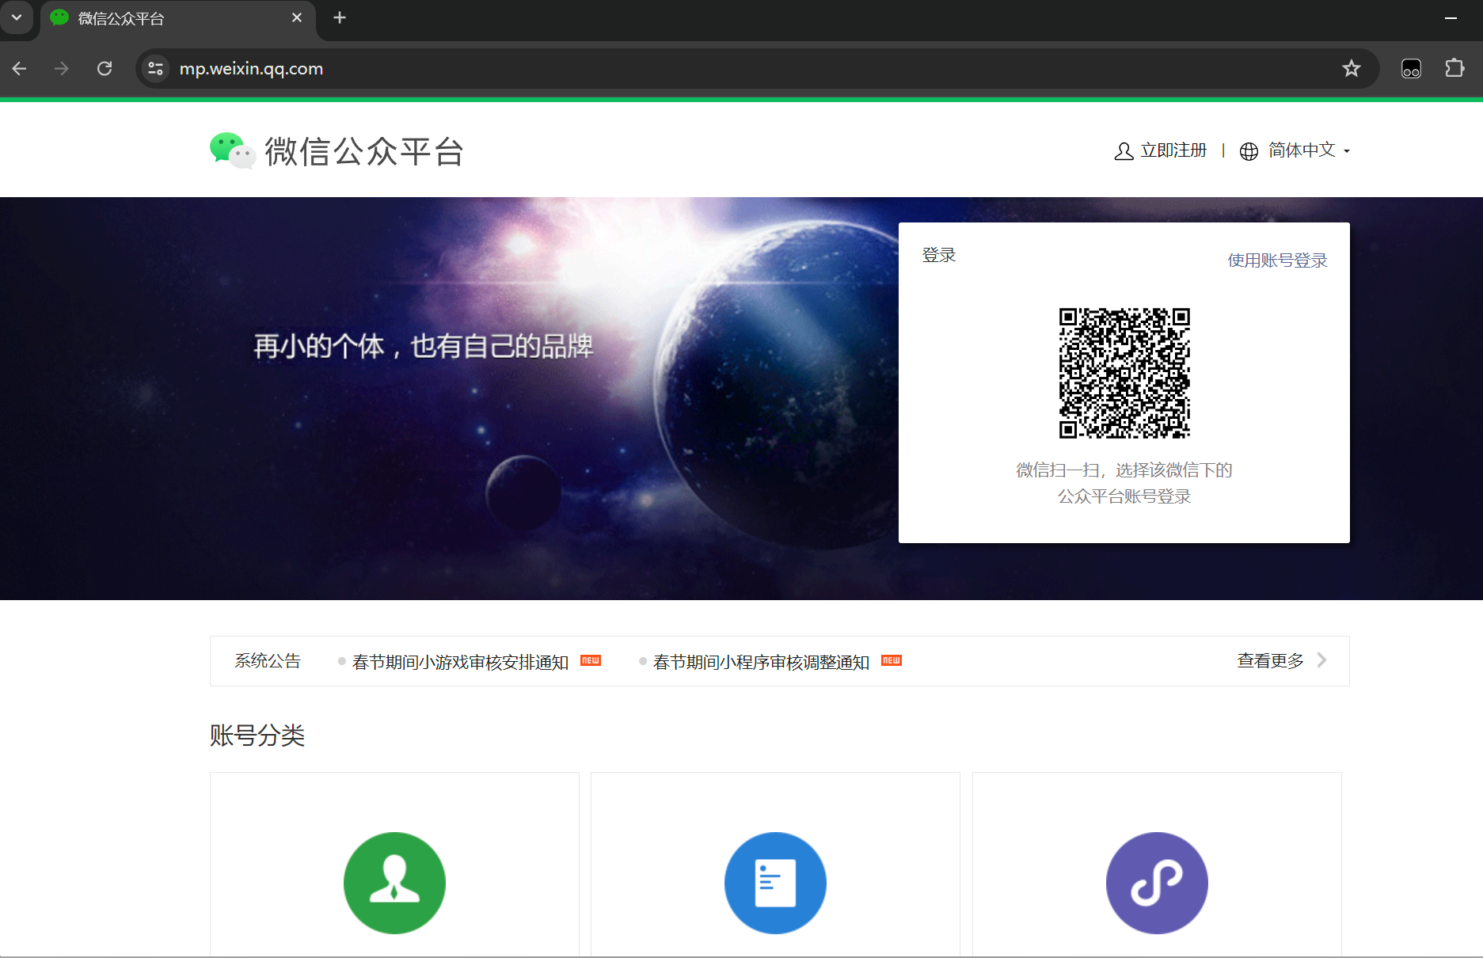Click the 登录 heading in login panel

point(939,255)
